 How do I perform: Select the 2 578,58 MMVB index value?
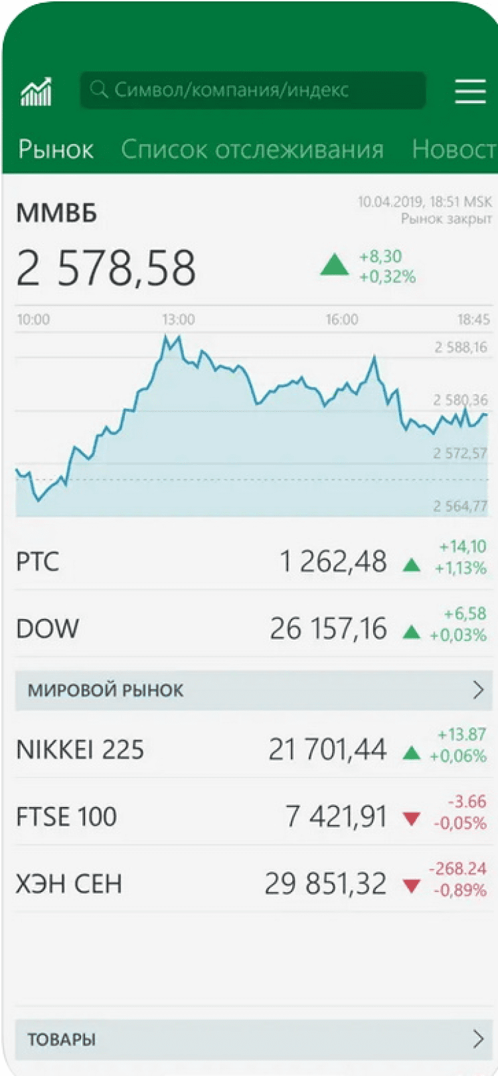(x=106, y=268)
